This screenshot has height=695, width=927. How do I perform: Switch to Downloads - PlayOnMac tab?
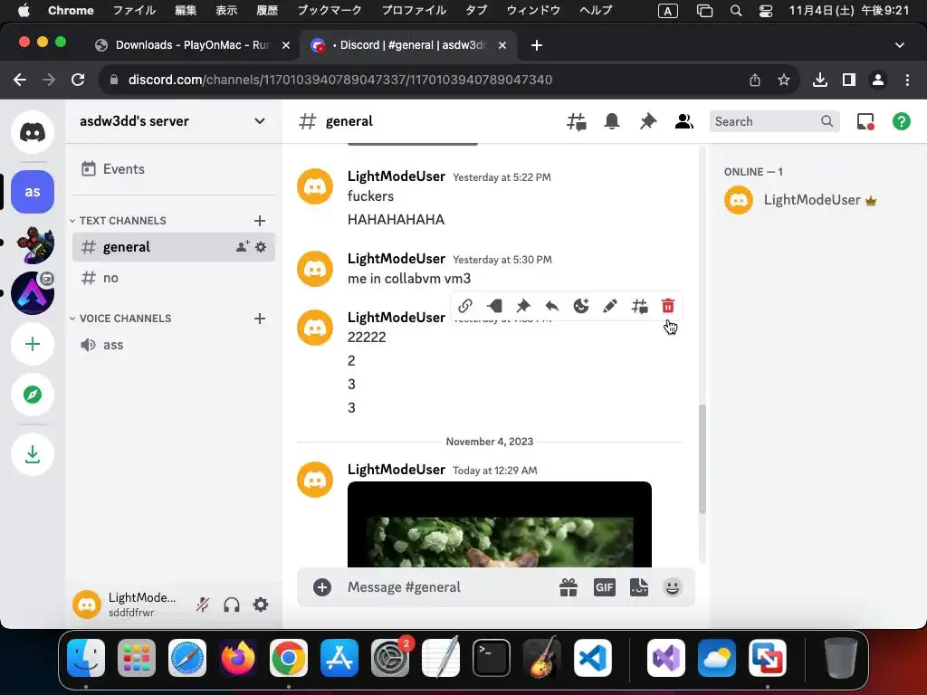(192, 45)
